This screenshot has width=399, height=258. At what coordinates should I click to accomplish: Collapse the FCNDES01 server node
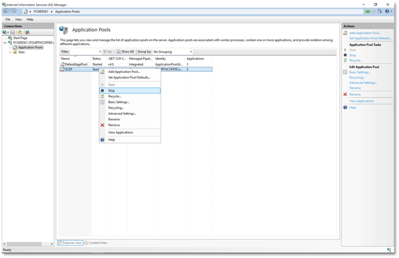[x=5, y=42]
